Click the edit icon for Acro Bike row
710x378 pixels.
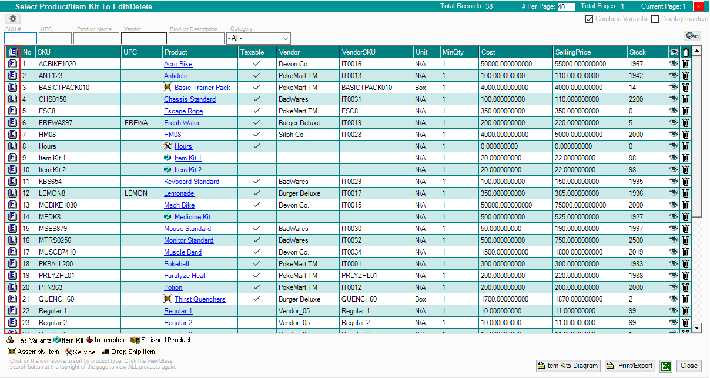[12, 63]
